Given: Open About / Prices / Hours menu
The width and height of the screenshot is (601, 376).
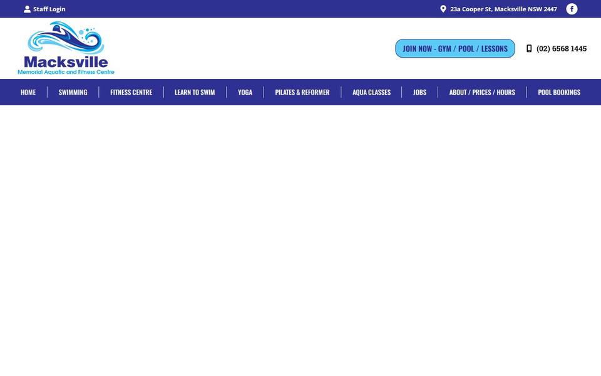Looking at the screenshot, I should pos(482,92).
